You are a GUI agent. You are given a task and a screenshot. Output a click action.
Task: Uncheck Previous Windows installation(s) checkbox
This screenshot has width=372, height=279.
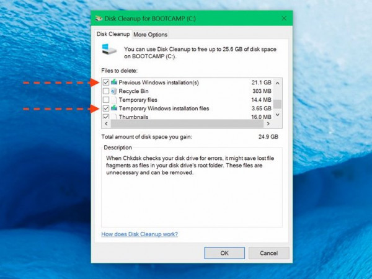click(106, 82)
